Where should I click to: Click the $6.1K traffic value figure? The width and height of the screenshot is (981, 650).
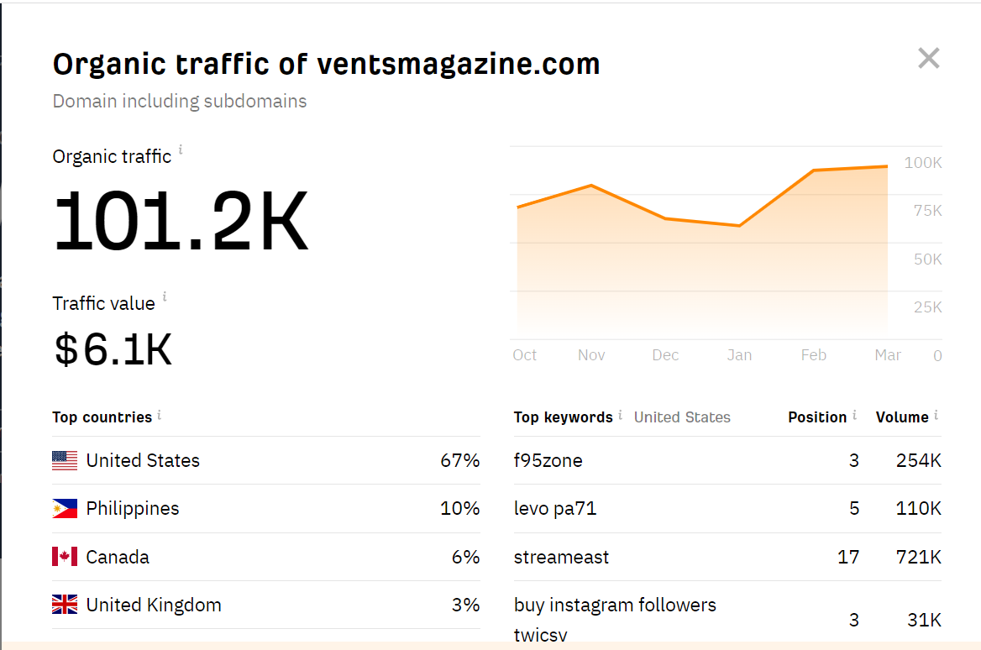coord(113,350)
